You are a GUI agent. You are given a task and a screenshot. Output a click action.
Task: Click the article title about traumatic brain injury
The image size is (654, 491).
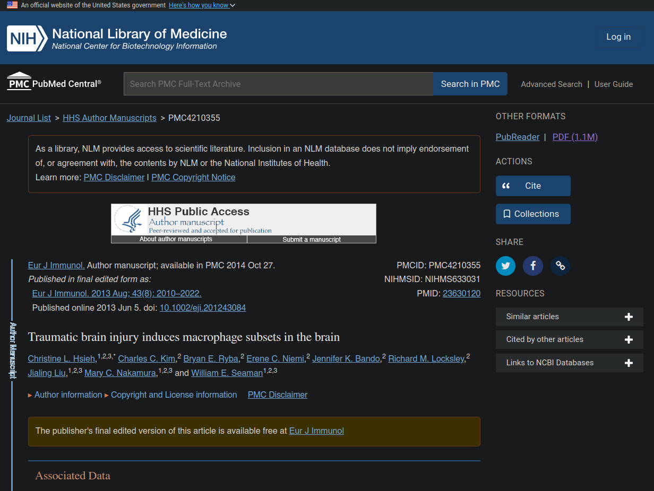pos(184,337)
